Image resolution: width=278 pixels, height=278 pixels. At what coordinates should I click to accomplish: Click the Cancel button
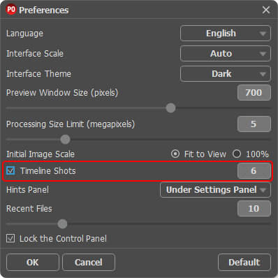89,263
